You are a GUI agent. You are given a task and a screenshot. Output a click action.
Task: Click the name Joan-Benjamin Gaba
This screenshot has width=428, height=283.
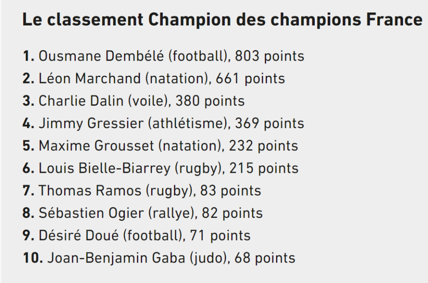pos(107,258)
